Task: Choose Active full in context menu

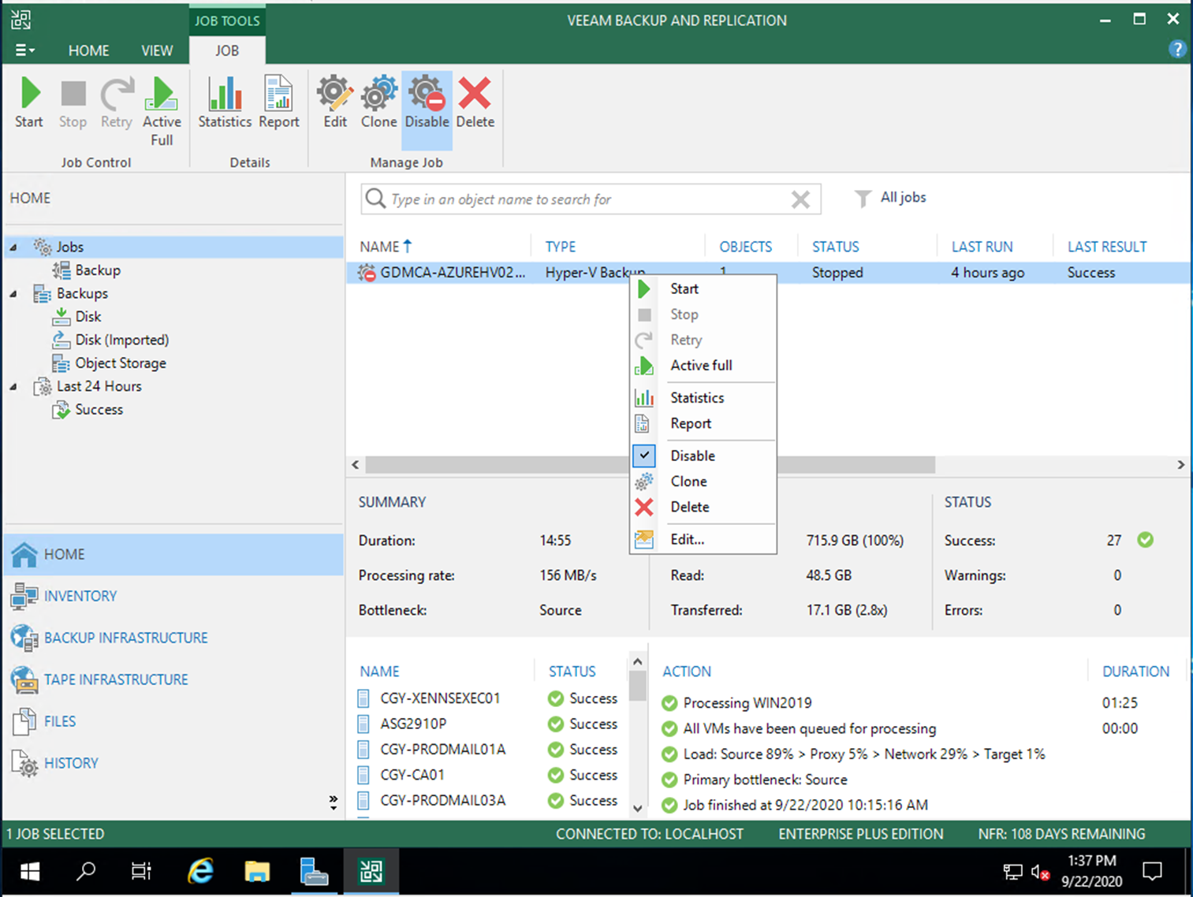Action: [703, 365]
